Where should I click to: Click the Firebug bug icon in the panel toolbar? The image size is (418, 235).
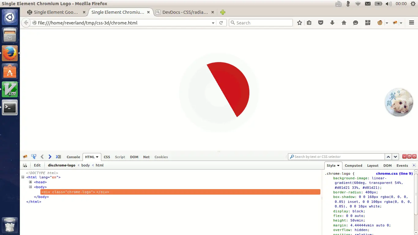coord(25,157)
